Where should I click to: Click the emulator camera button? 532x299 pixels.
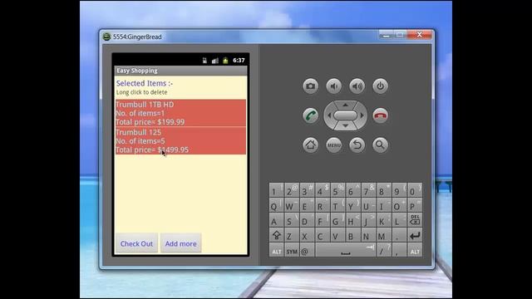click(310, 86)
